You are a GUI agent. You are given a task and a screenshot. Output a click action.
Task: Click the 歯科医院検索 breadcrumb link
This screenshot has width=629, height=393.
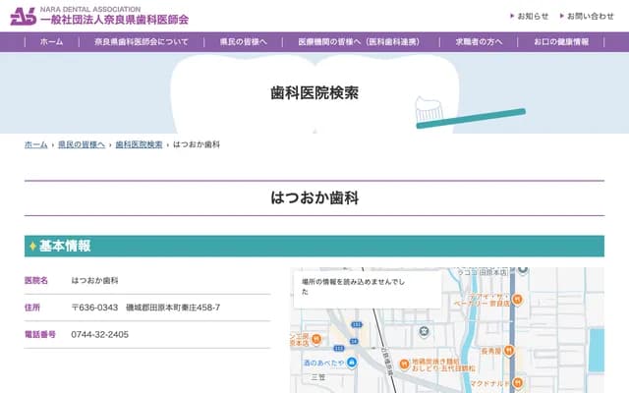pyautogui.click(x=139, y=144)
